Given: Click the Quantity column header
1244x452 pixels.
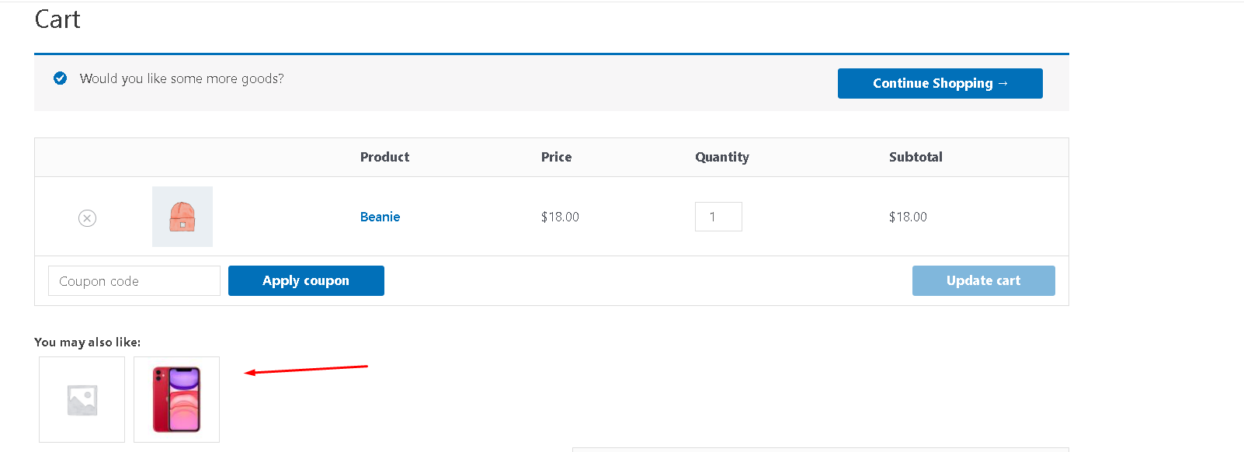Looking at the screenshot, I should pos(721,157).
